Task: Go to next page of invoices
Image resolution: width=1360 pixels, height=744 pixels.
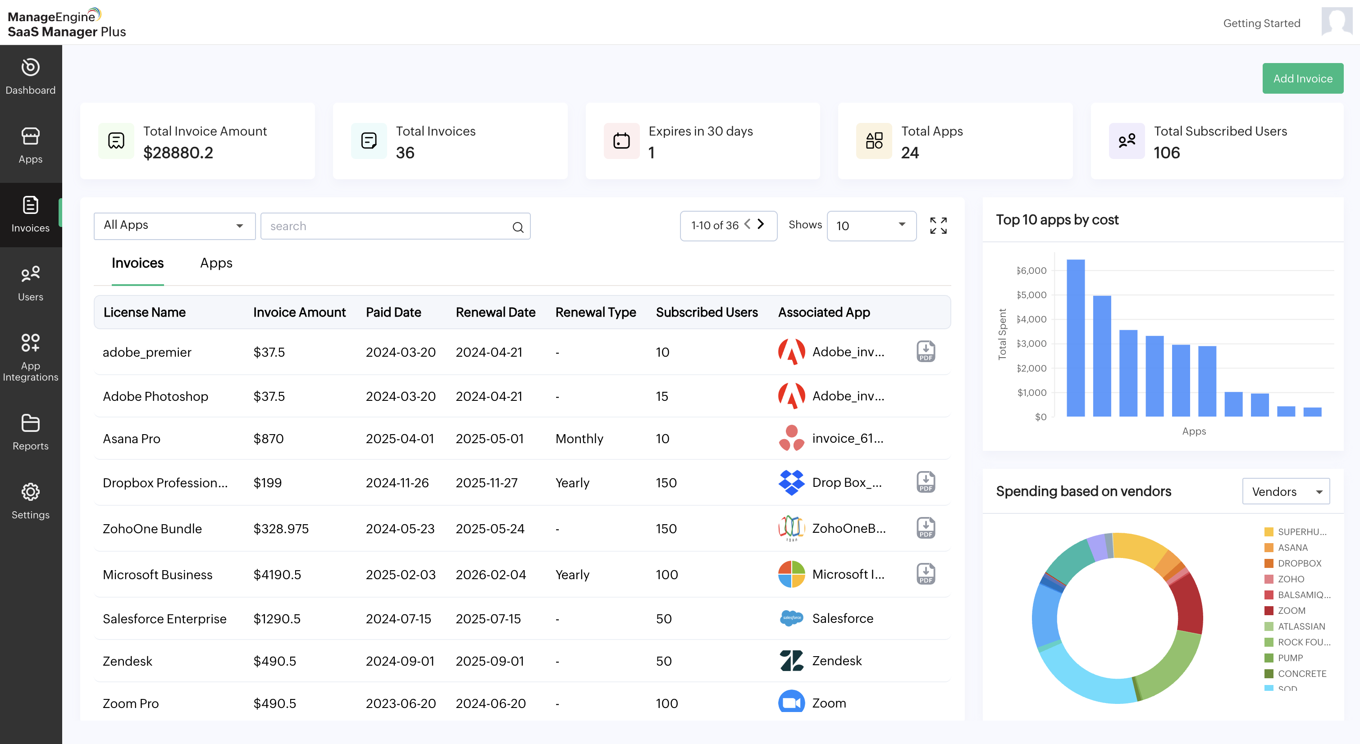Action: 761,224
